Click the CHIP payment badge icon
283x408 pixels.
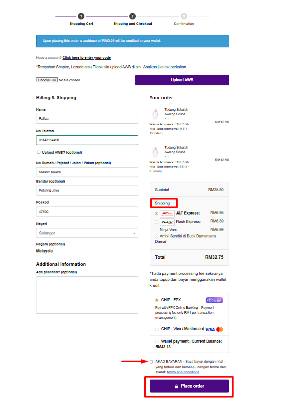(x=214, y=300)
